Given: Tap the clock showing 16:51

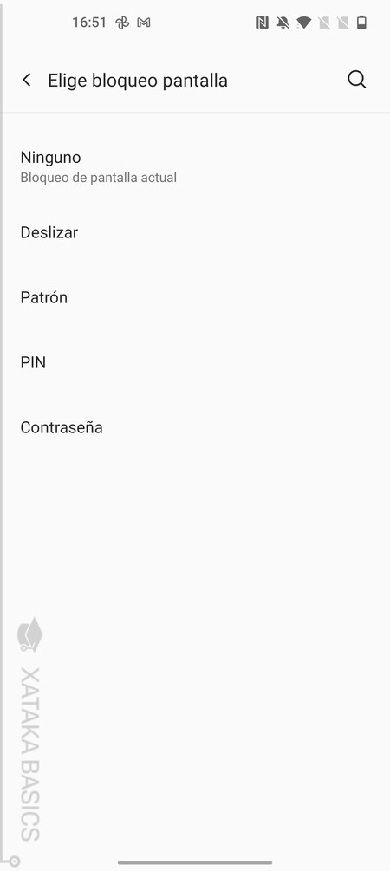Looking at the screenshot, I should click(89, 23).
